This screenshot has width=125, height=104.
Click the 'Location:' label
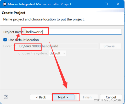(x=10, y=46)
